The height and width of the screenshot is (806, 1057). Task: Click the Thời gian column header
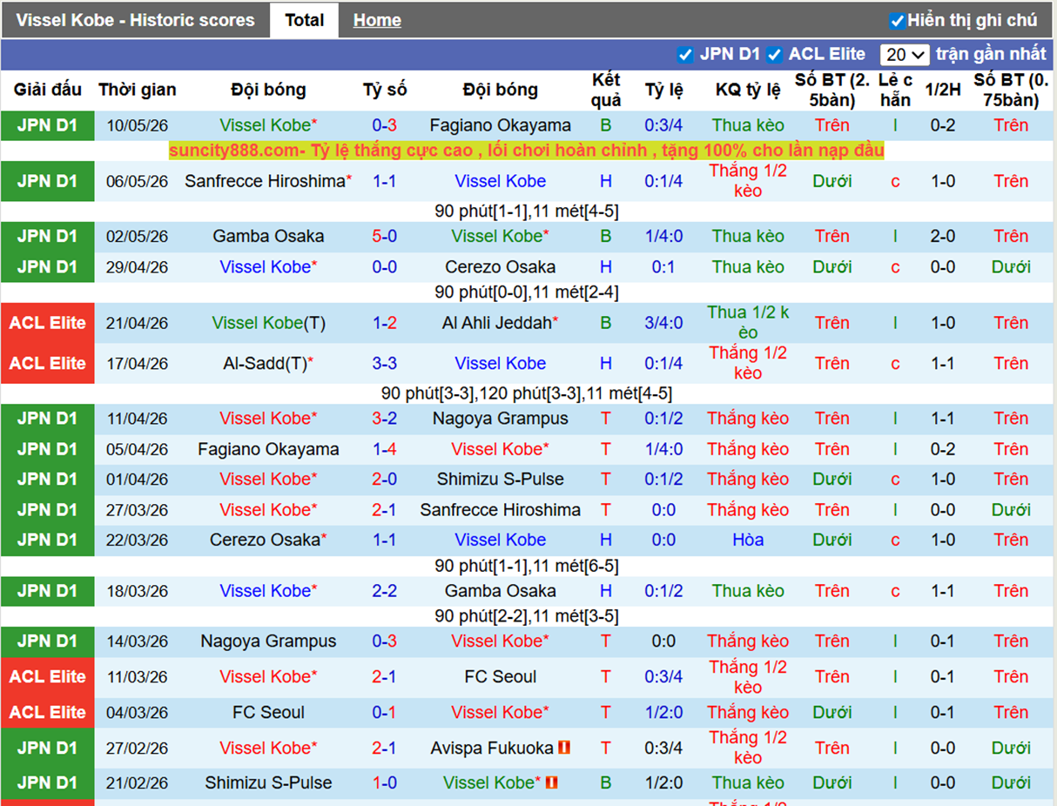(x=138, y=90)
